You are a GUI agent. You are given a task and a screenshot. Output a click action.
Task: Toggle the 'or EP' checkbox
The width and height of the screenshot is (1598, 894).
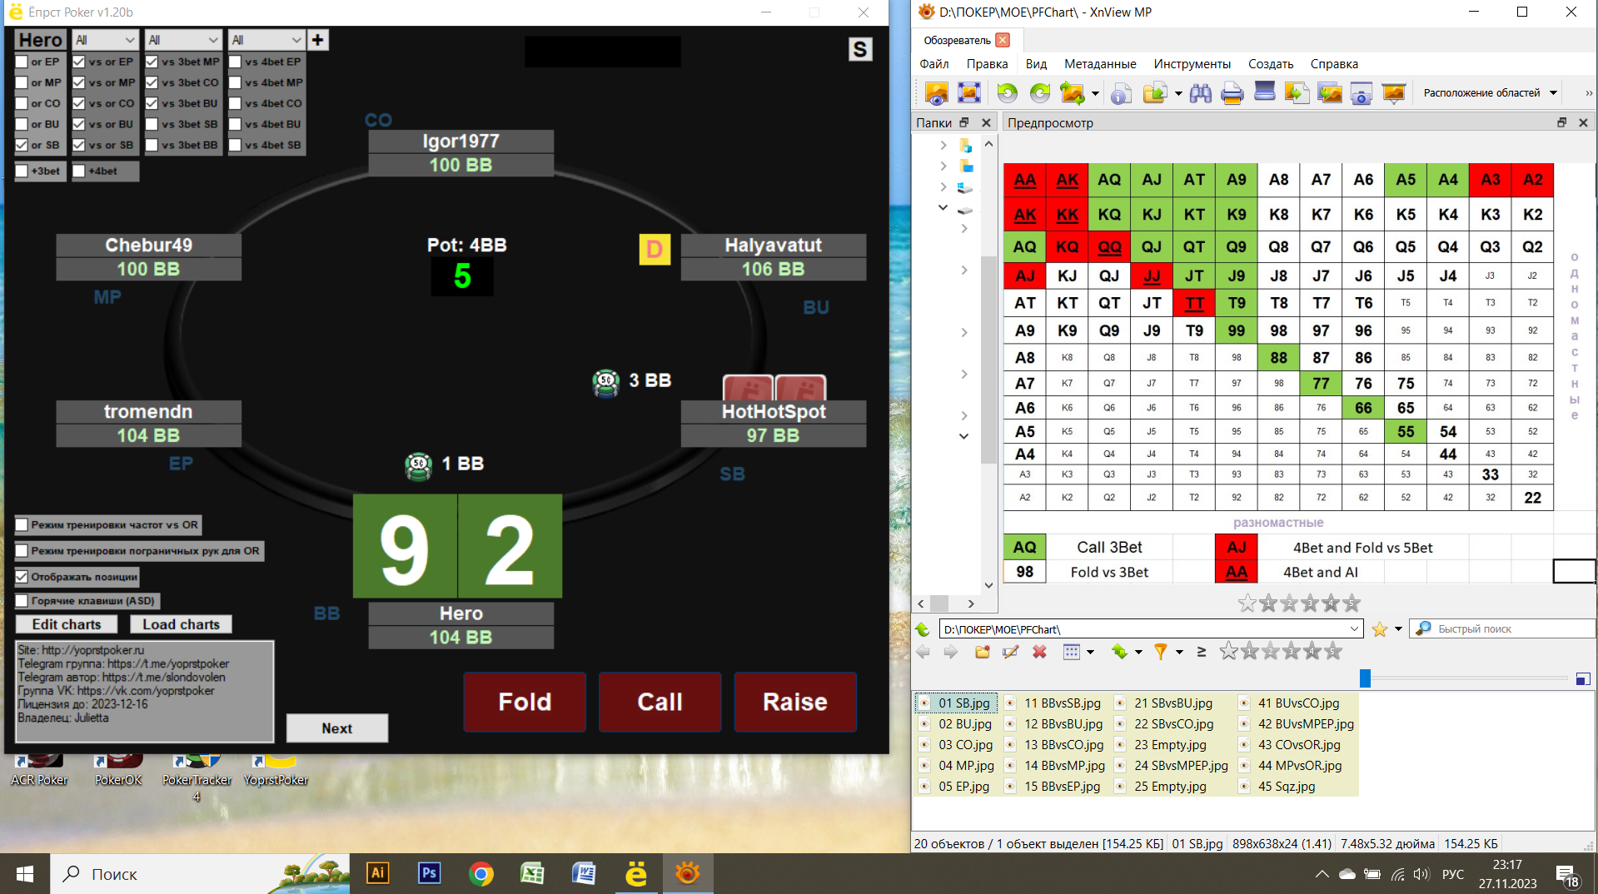tap(22, 62)
